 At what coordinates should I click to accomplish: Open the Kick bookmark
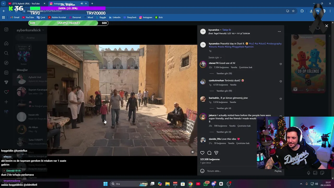click(159, 17)
